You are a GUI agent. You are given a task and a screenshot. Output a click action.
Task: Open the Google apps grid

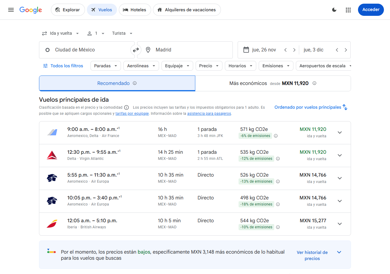pos(348,10)
